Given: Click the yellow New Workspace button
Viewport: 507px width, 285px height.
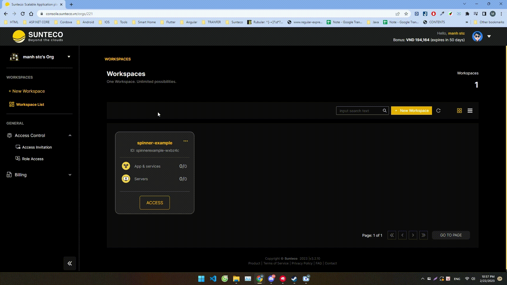Looking at the screenshot, I should point(411,111).
